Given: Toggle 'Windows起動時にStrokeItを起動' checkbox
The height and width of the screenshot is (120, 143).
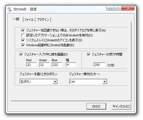Looking at the screenshot, I should [x=23, y=45].
